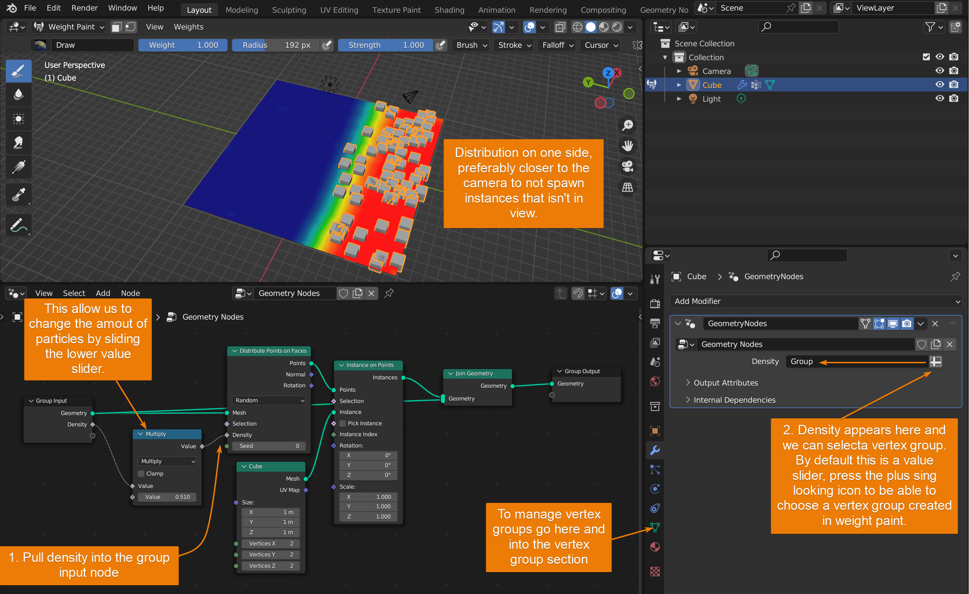Select the Annotate tool
969x594 pixels.
pos(19,225)
